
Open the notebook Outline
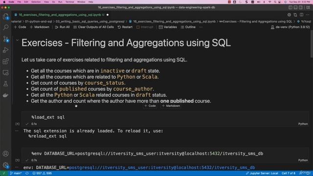click(x=188, y=27)
